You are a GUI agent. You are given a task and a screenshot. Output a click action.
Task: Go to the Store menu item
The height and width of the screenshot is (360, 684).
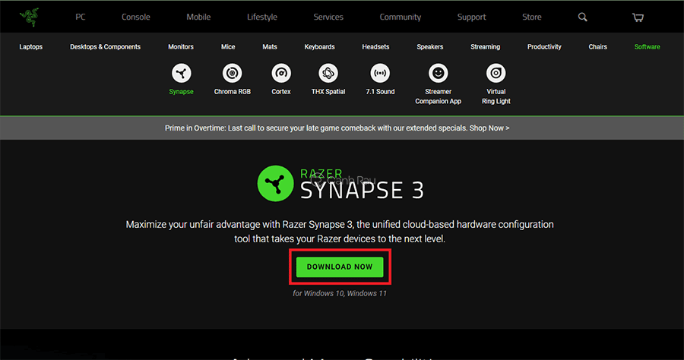coord(532,17)
